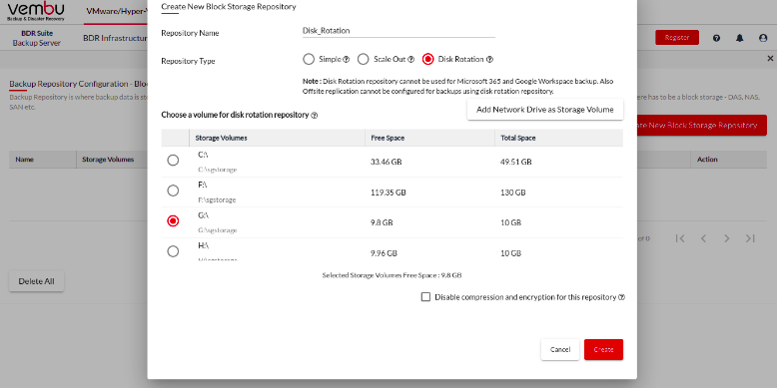Click the Repository Name input field
Viewport: 777px width, 388px height.
pyautogui.click(x=398, y=31)
